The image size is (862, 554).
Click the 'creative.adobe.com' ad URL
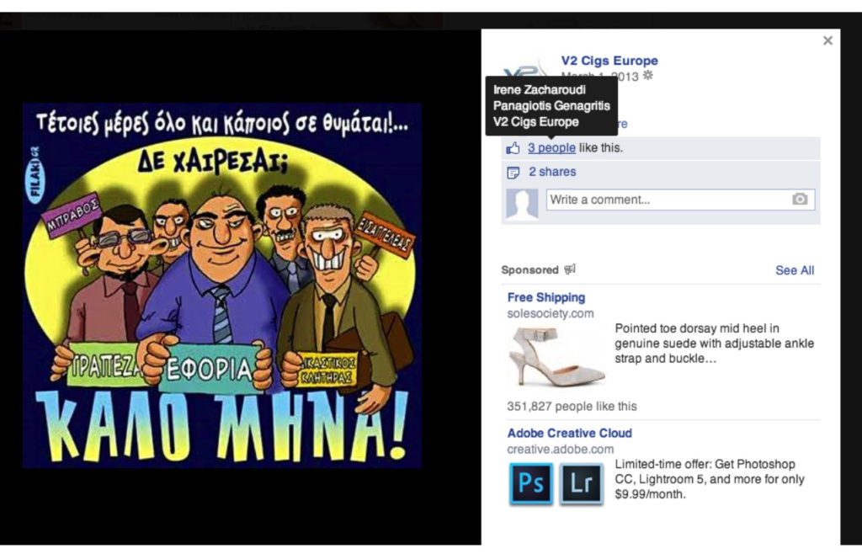[x=560, y=449]
